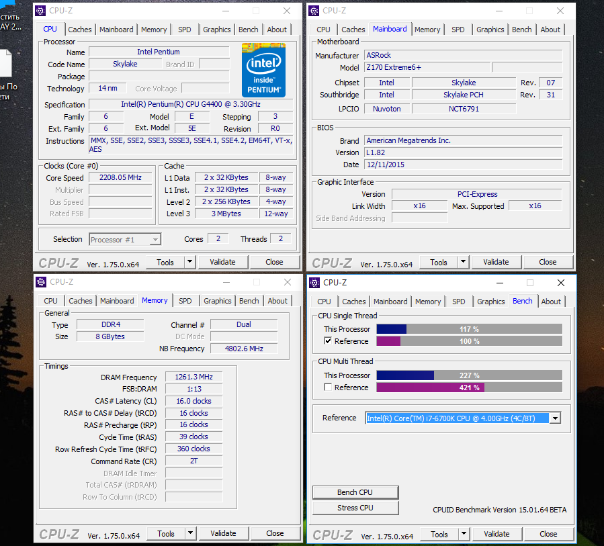Click the FSB:DRAM 1:13 value

pos(193,389)
